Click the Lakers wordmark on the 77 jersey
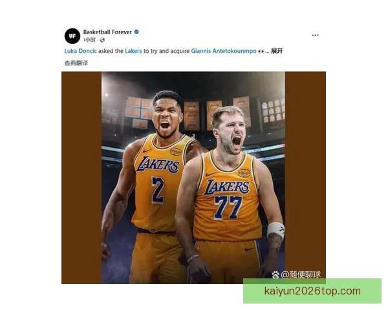The height and width of the screenshot is (310, 388). [226, 187]
